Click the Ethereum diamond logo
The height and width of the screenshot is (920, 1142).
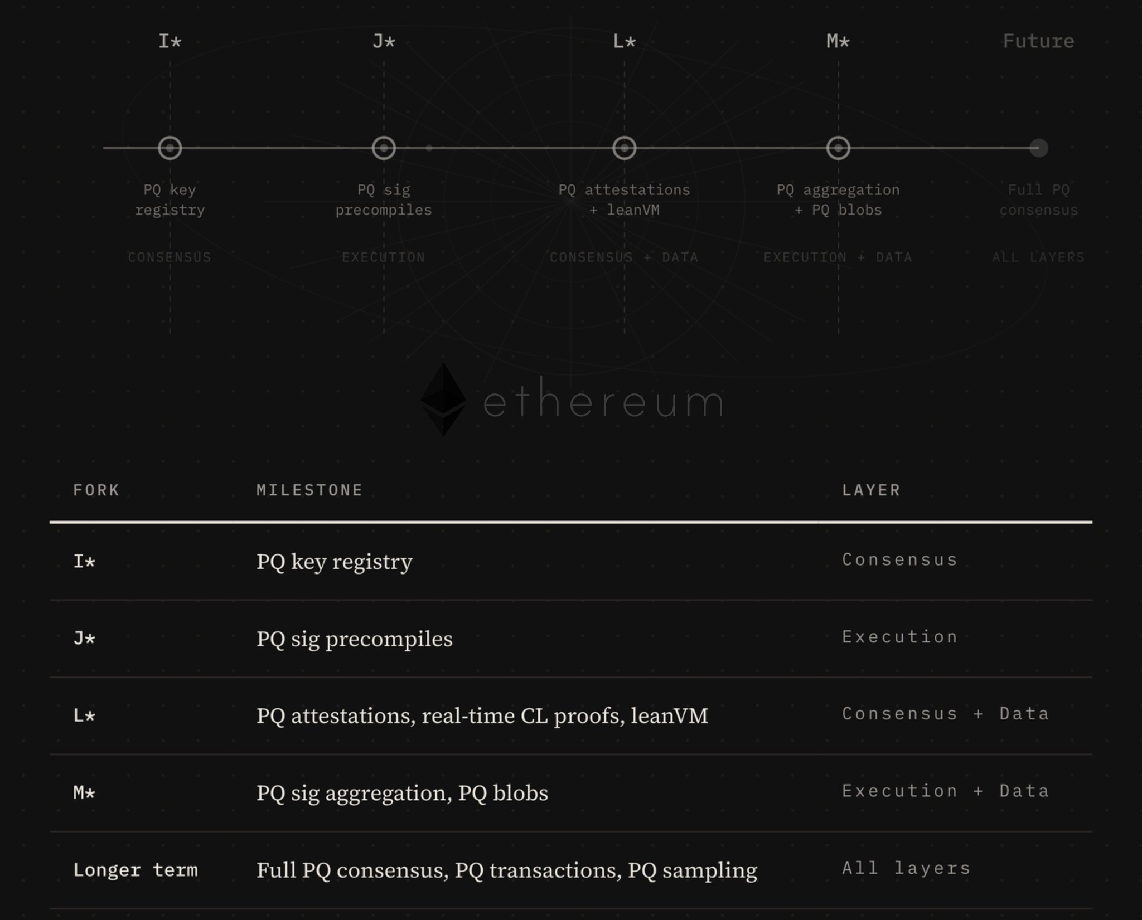(443, 399)
